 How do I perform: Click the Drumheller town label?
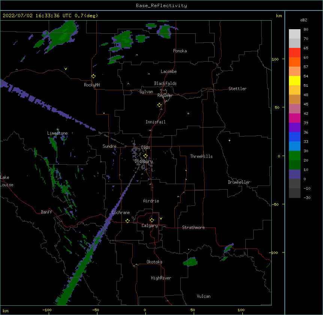[239, 182]
